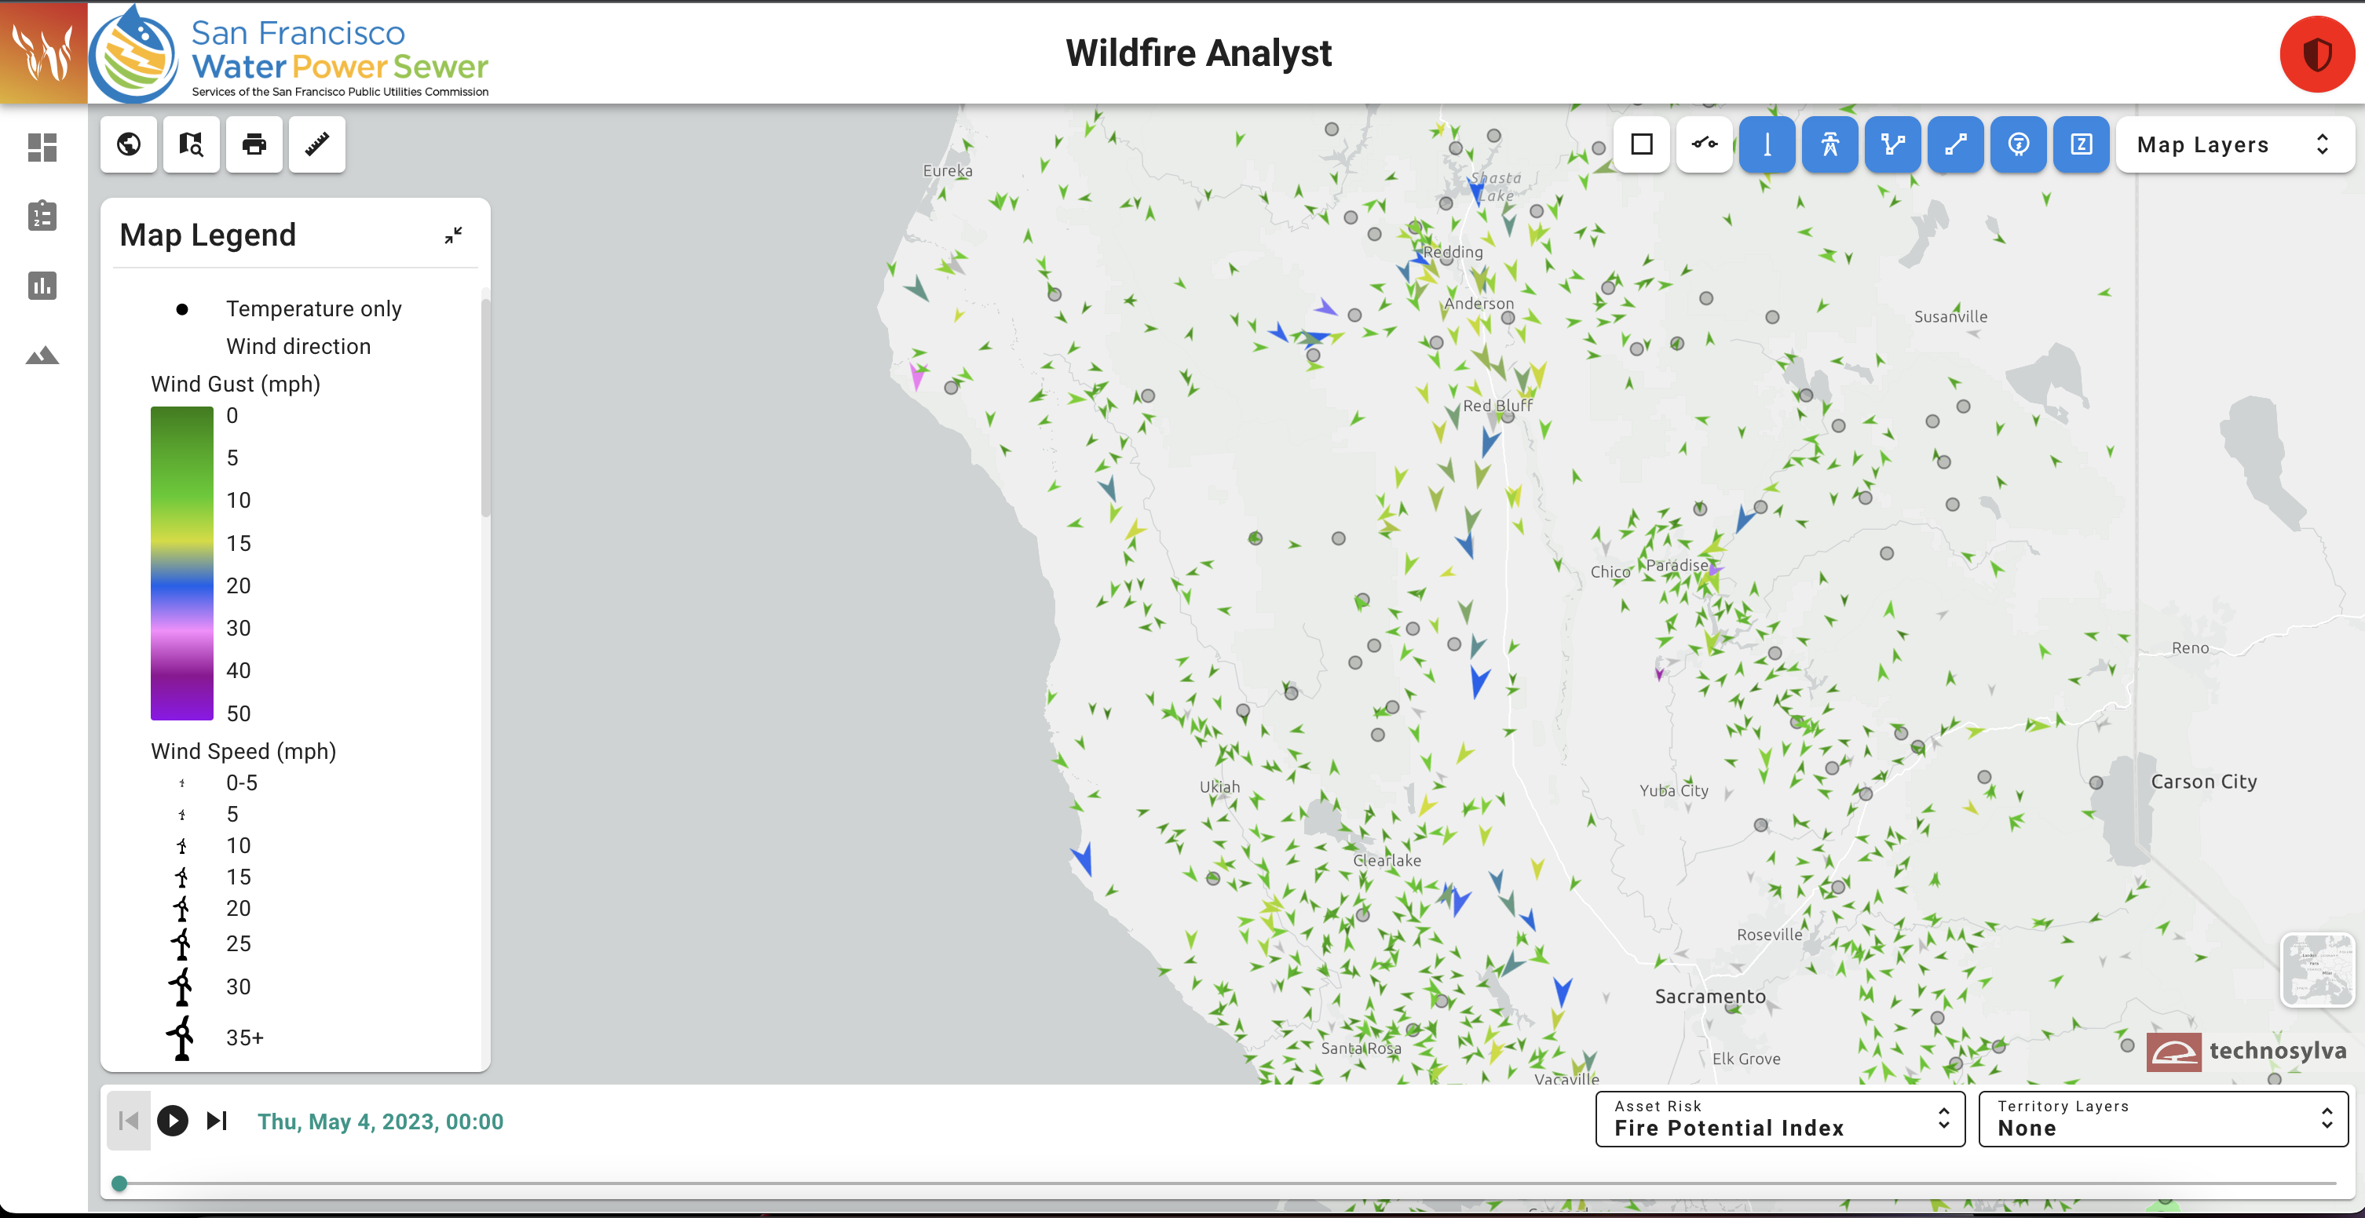The height and width of the screenshot is (1218, 2365).
Task: Toggle the transmission tower layer button
Action: click(x=1829, y=144)
